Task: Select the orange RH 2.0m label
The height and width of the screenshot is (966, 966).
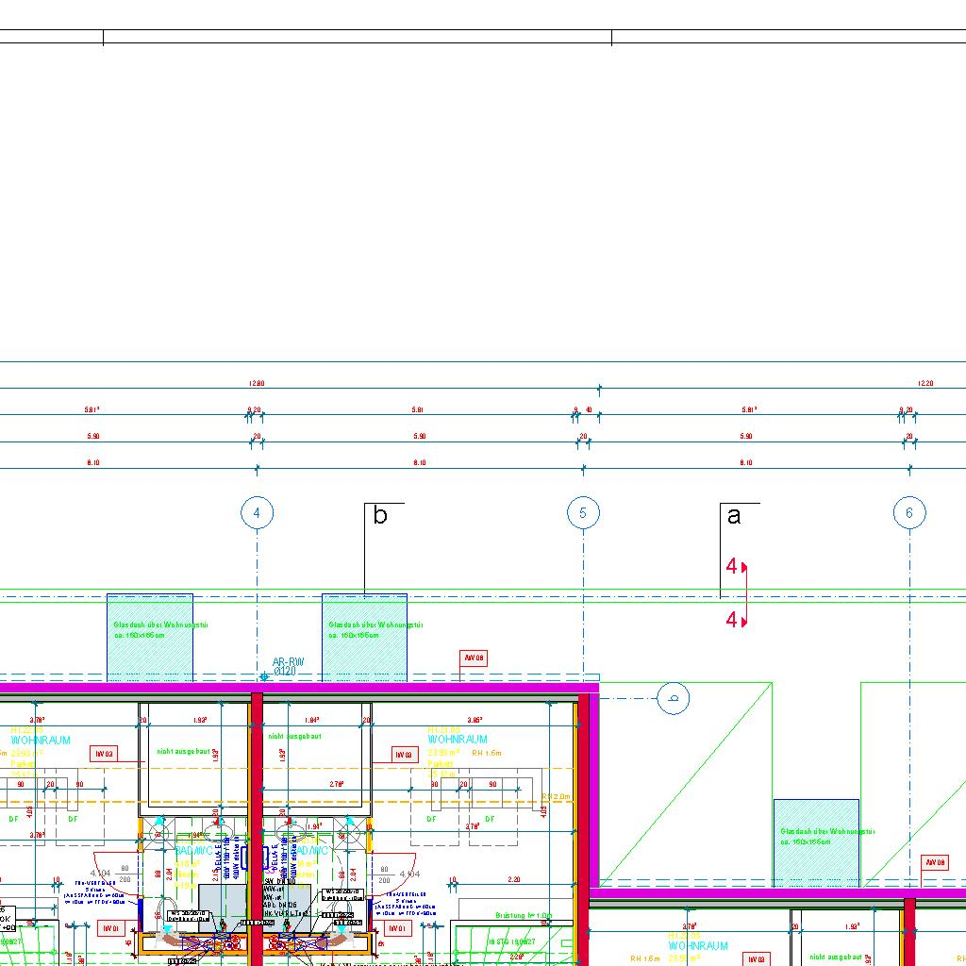Action: (556, 797)
